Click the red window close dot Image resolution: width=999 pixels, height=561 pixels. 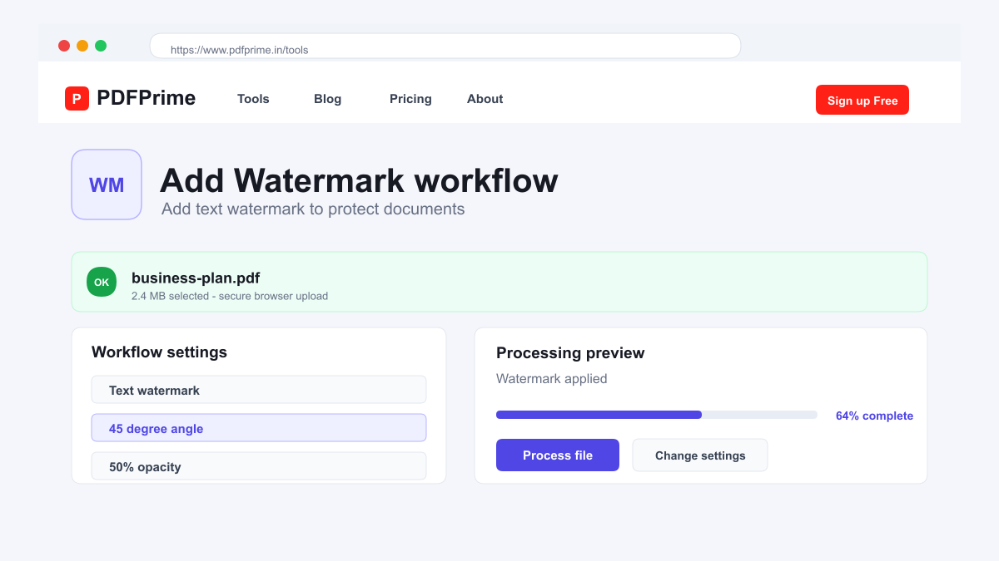[64, 46]
